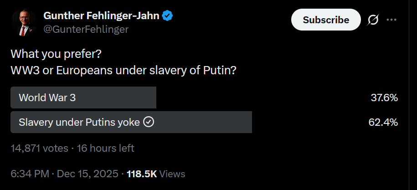Click the 37.6% poll result
The width and height of the screenshot is (417, 190).
[x=384, y=98]
